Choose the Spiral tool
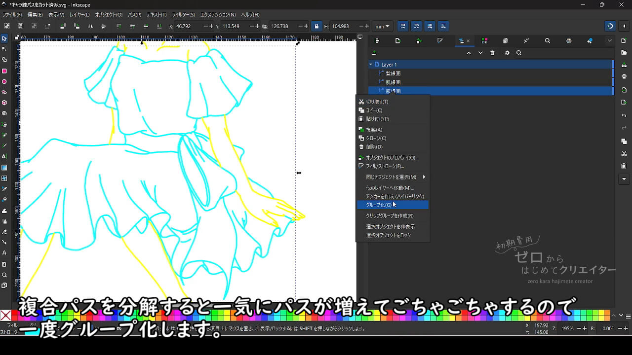632x355 pixels. tap(4, 113)
